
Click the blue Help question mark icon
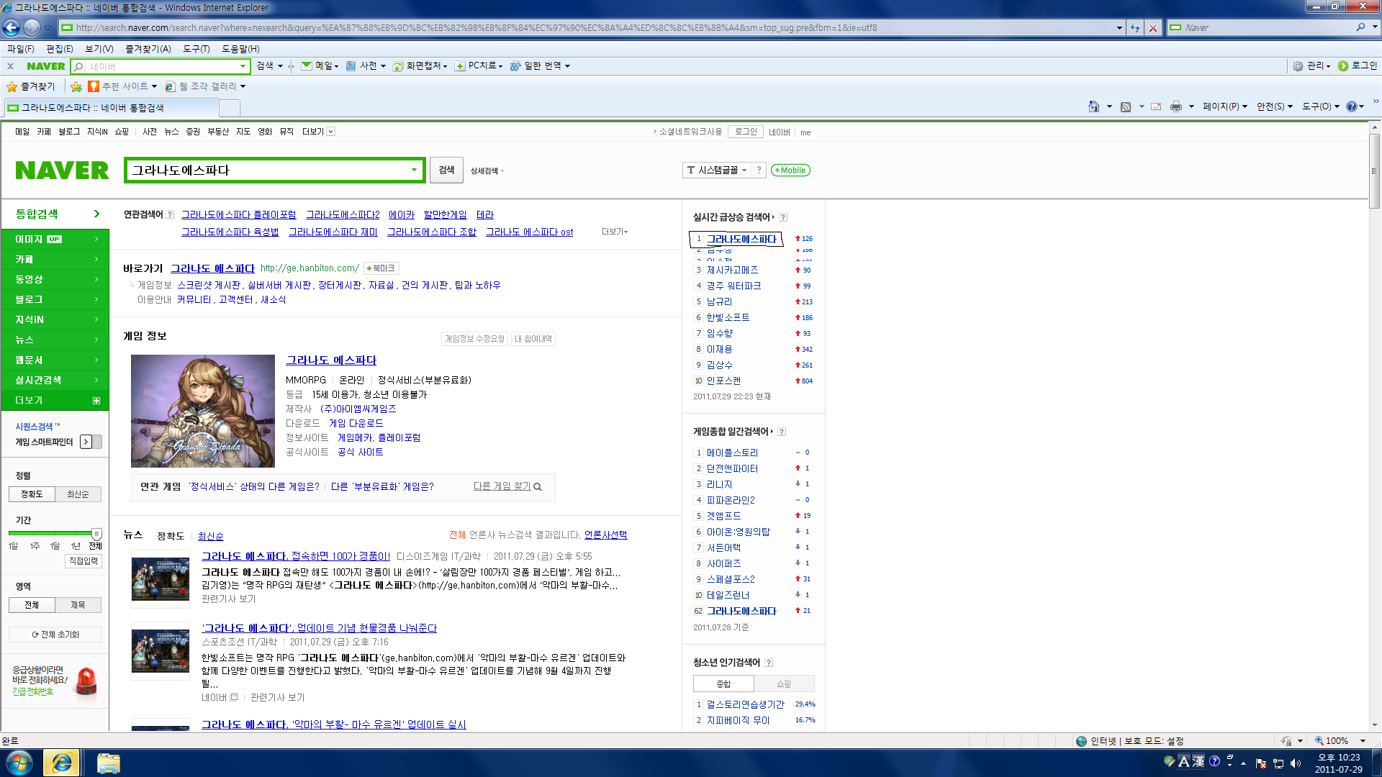[x=1351, y=106]
